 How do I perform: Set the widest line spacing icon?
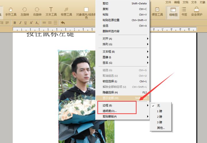(55, 23)
